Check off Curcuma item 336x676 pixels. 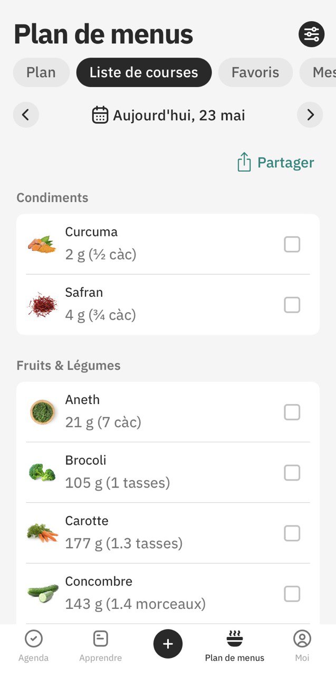(x=292, y=245)
